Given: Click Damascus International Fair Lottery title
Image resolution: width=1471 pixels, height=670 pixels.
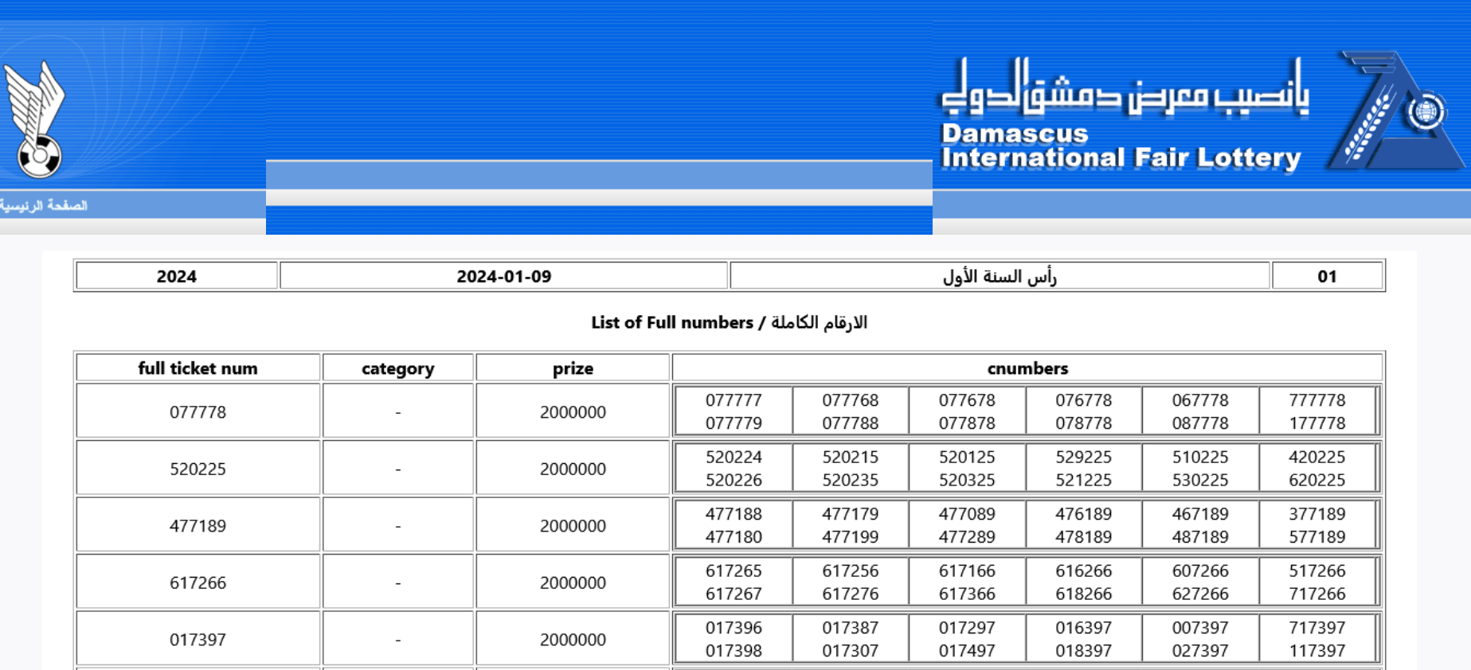Looking at the screenshot, I should pyautogui.click(x=1120, y=146).
